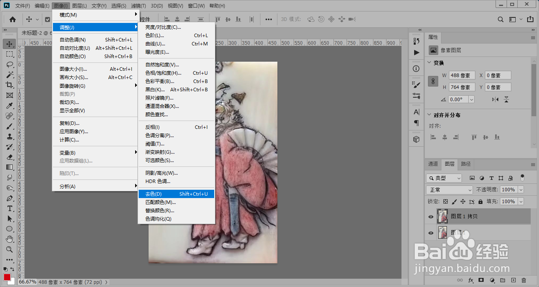Open the 滤镜(T) menu
Image resolution: width=539 pixels, height=287 pixels.
tap(138, 6)
